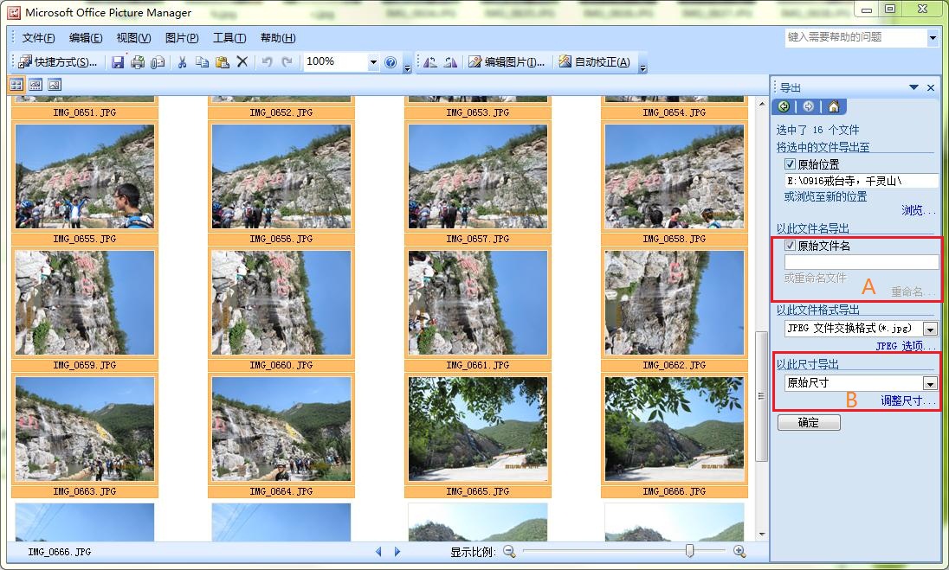Click the 显示比例 zoom slider handle
949x570 pixels.
[689, 551]
